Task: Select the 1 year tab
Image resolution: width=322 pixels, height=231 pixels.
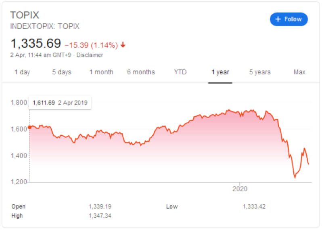Action: pos(220,72)
